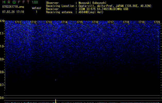Click the Receiving Location label
Screen dimensions: 162x103
(x=60, y=6)
